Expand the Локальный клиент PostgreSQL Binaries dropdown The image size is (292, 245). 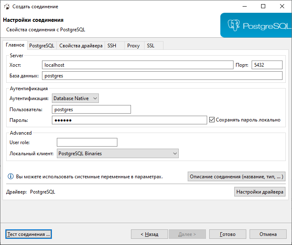(117, 154)
